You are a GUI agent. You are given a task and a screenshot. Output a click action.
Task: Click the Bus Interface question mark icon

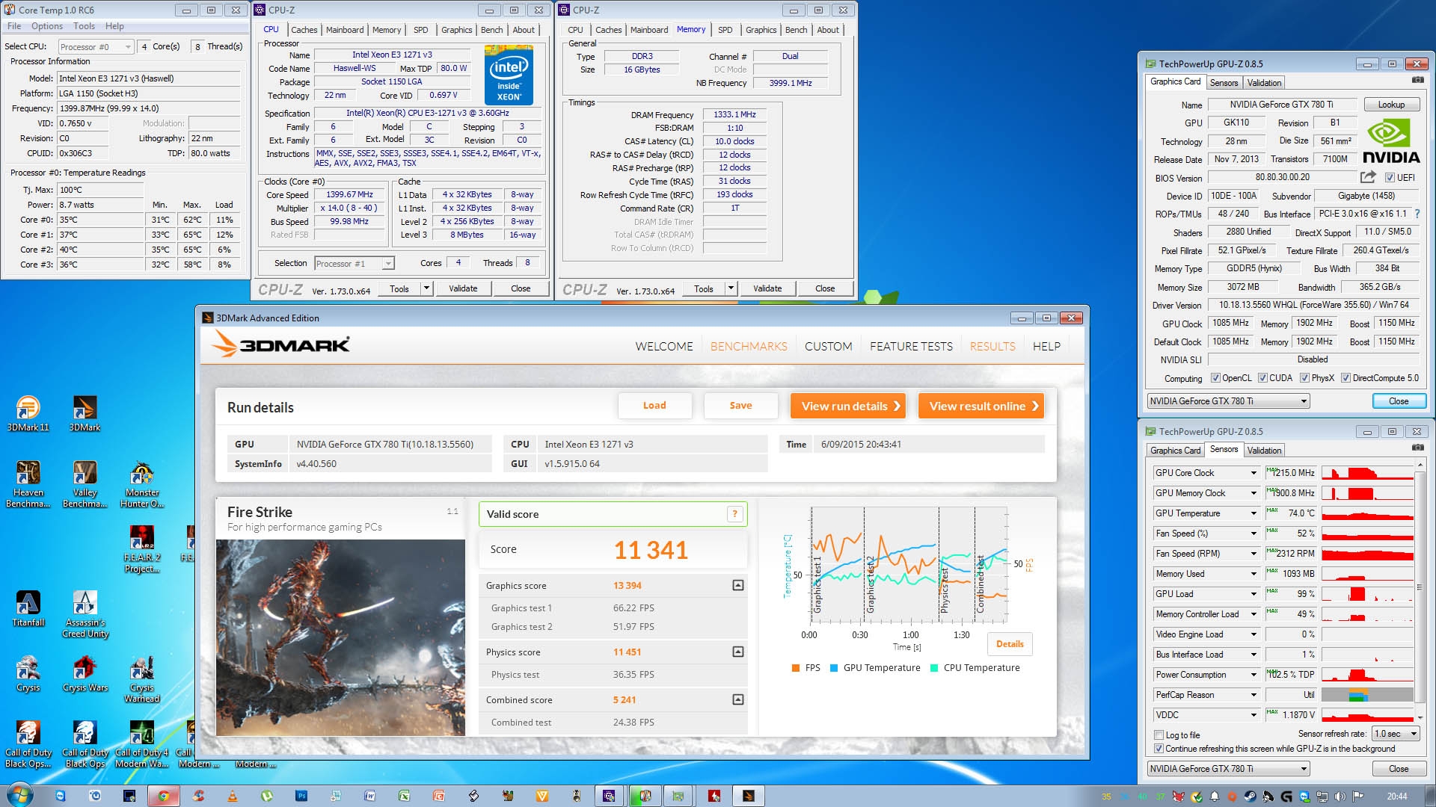coord(1417,214)
